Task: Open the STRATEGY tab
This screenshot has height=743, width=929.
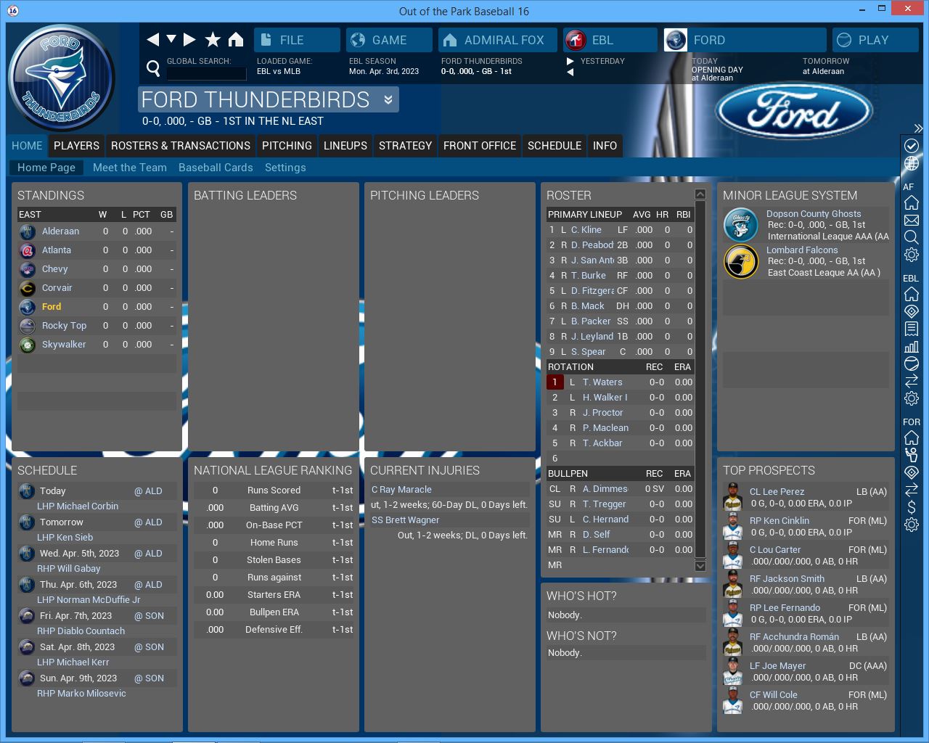Action: coord(405,146)
